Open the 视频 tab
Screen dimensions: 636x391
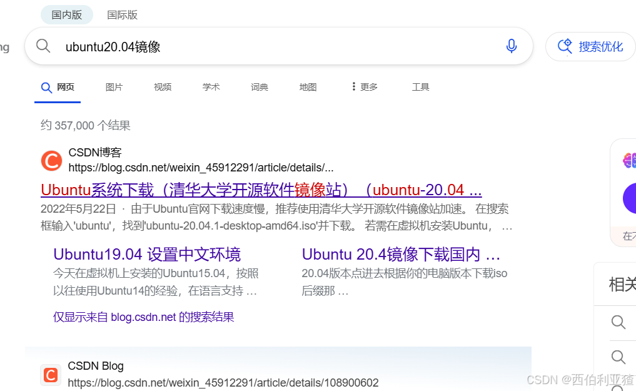[163, 87]
